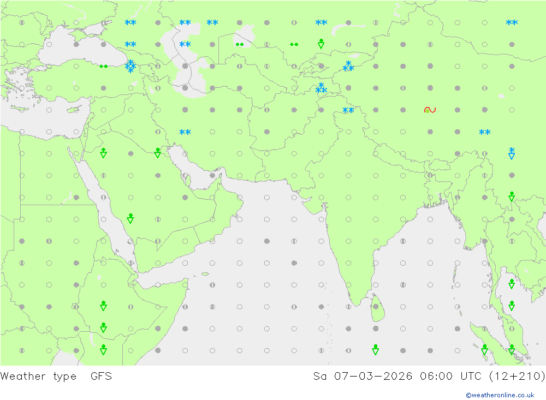Click the green shower symbol in northwestern Saudi Arabia
Image resolution: width=546 pixels, height=400 pixels.
click(103, 153)
